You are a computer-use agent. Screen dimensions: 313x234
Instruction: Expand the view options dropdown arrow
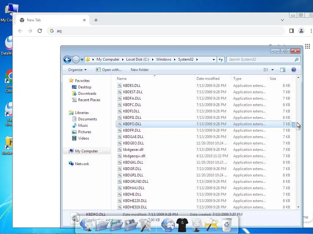(272, 70)
